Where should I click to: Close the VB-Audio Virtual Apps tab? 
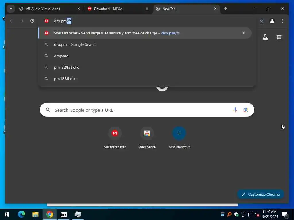pos(79,9)
